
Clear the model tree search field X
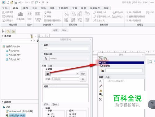point(32,40)
